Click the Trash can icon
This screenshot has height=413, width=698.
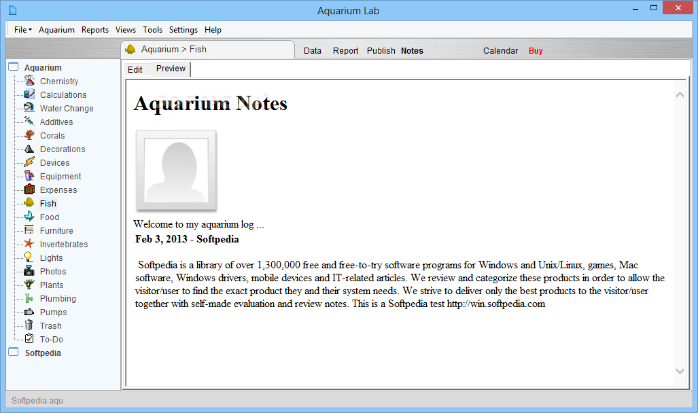[29, 325]
